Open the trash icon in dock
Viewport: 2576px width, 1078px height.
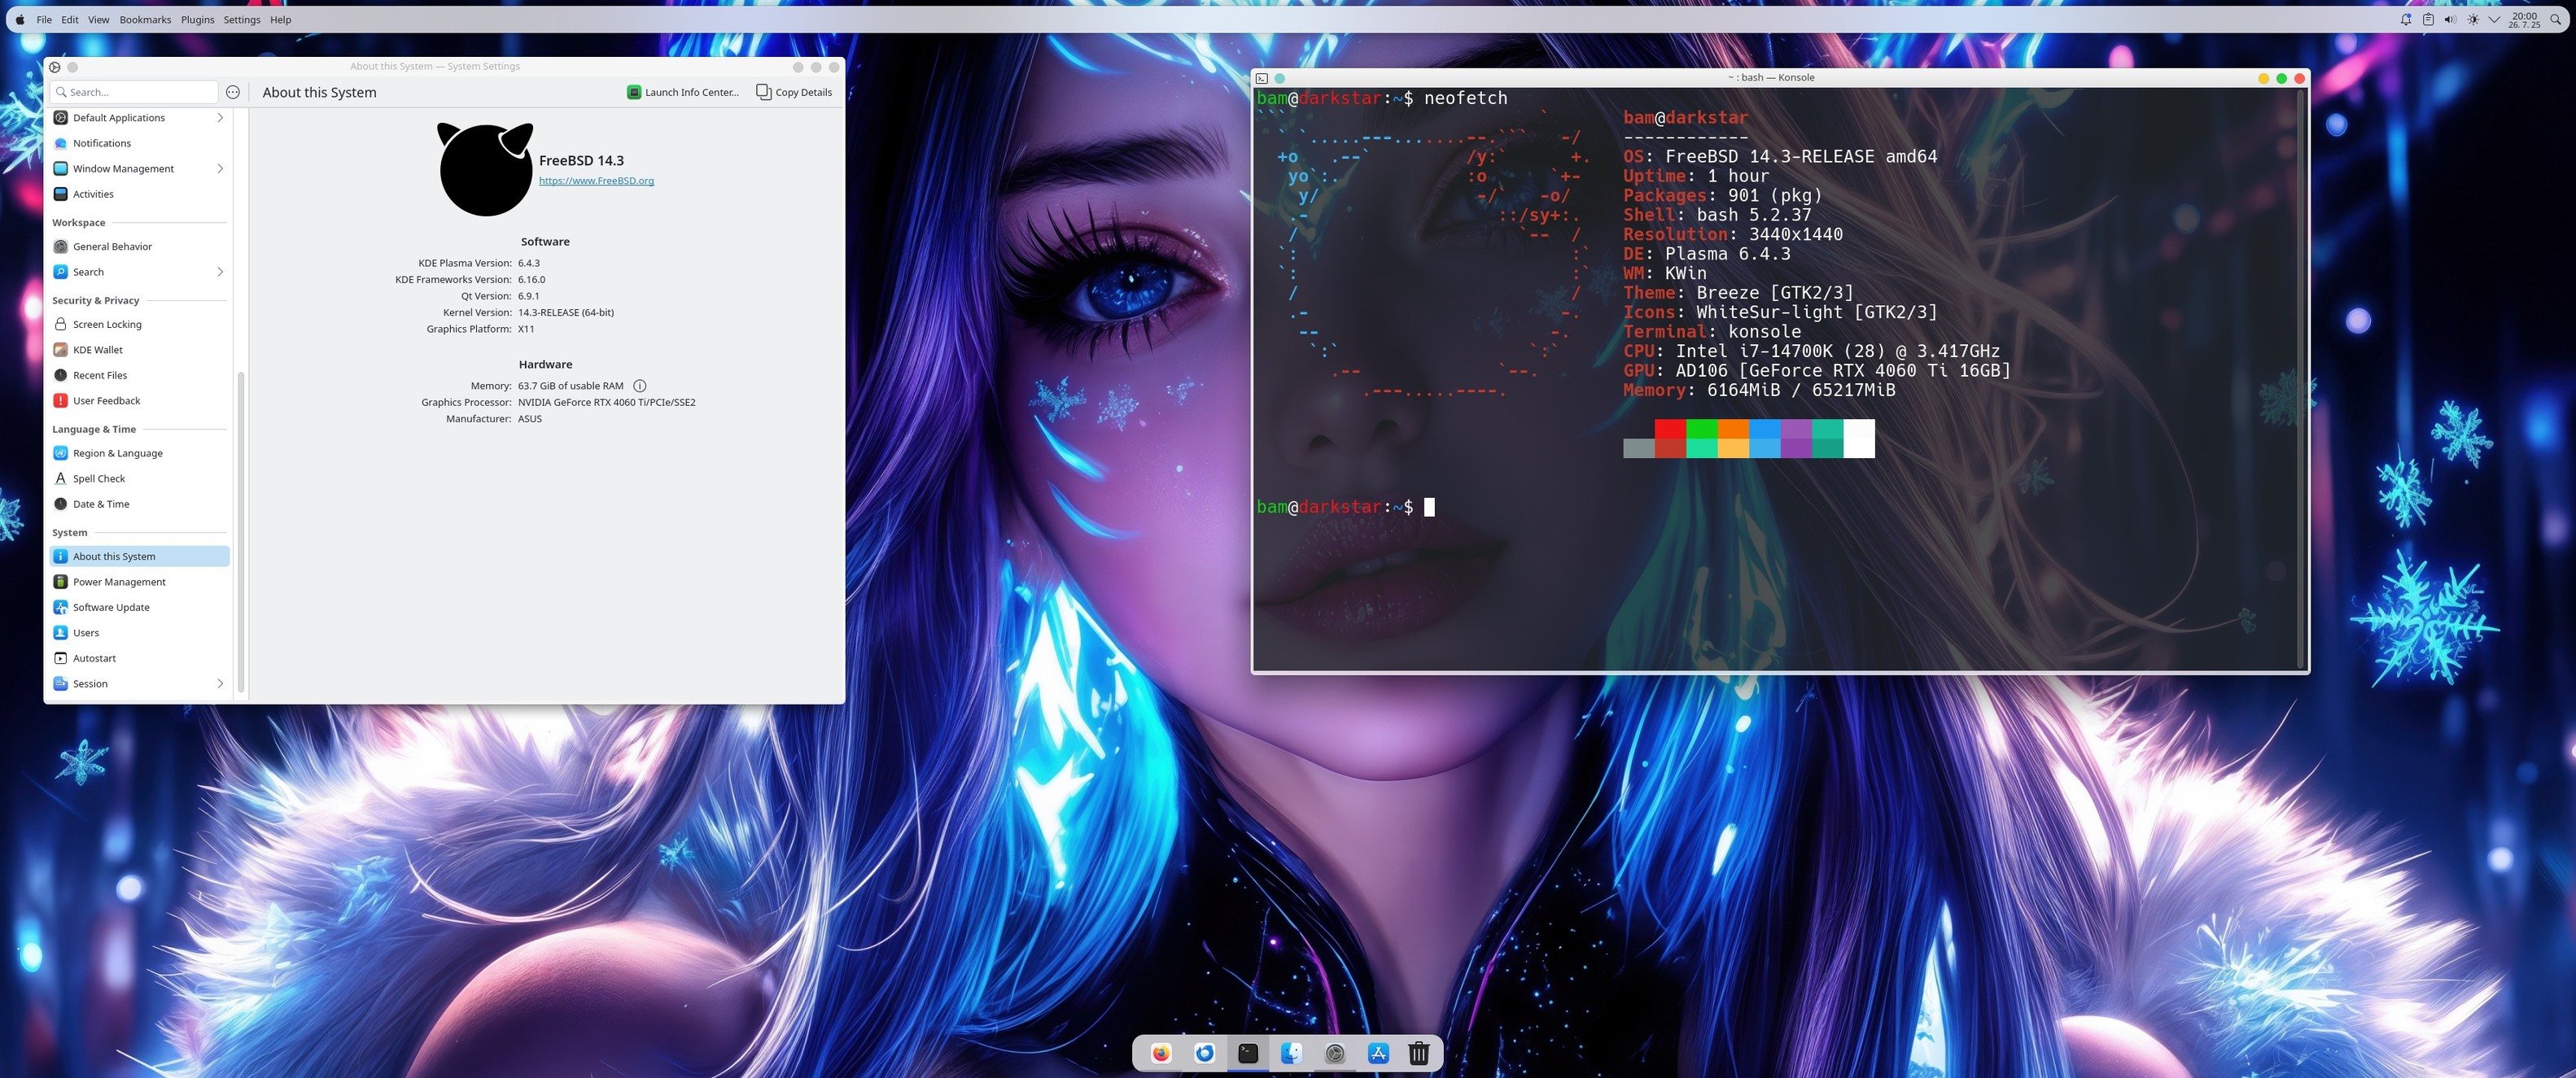pyautogui.click(x=1418, y=1053)
